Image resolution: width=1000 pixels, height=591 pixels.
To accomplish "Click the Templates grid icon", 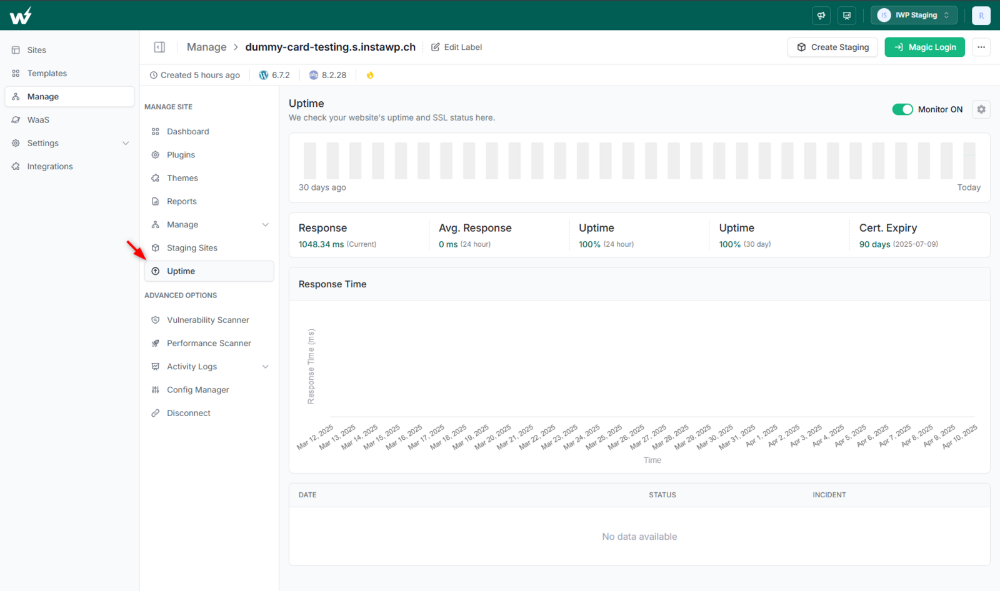I will click(x=16, y=73).
